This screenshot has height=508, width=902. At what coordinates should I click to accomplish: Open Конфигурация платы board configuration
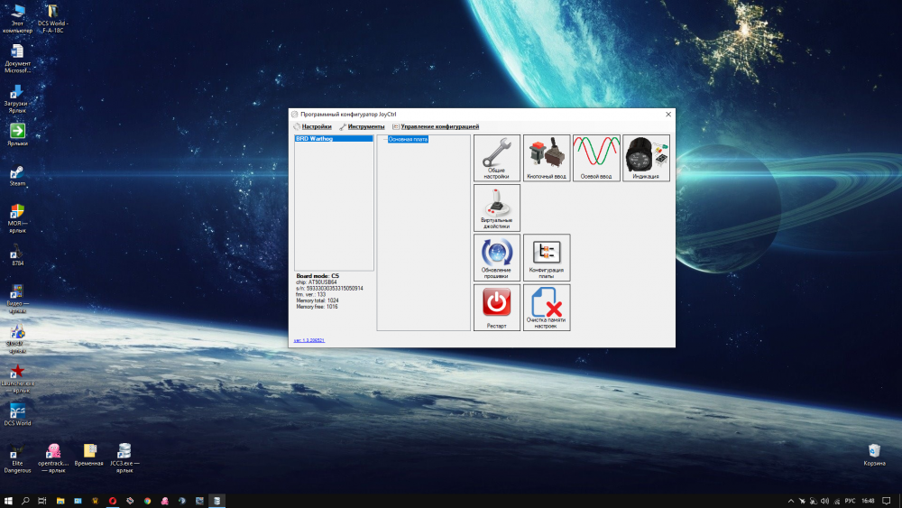tap(547, 257)
